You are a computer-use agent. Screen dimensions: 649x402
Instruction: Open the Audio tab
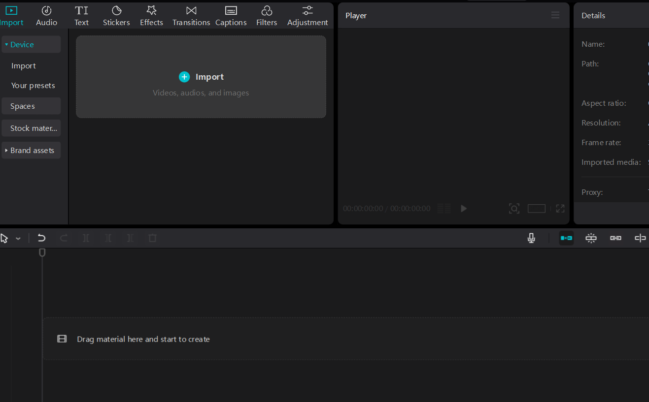coord(46,16)
